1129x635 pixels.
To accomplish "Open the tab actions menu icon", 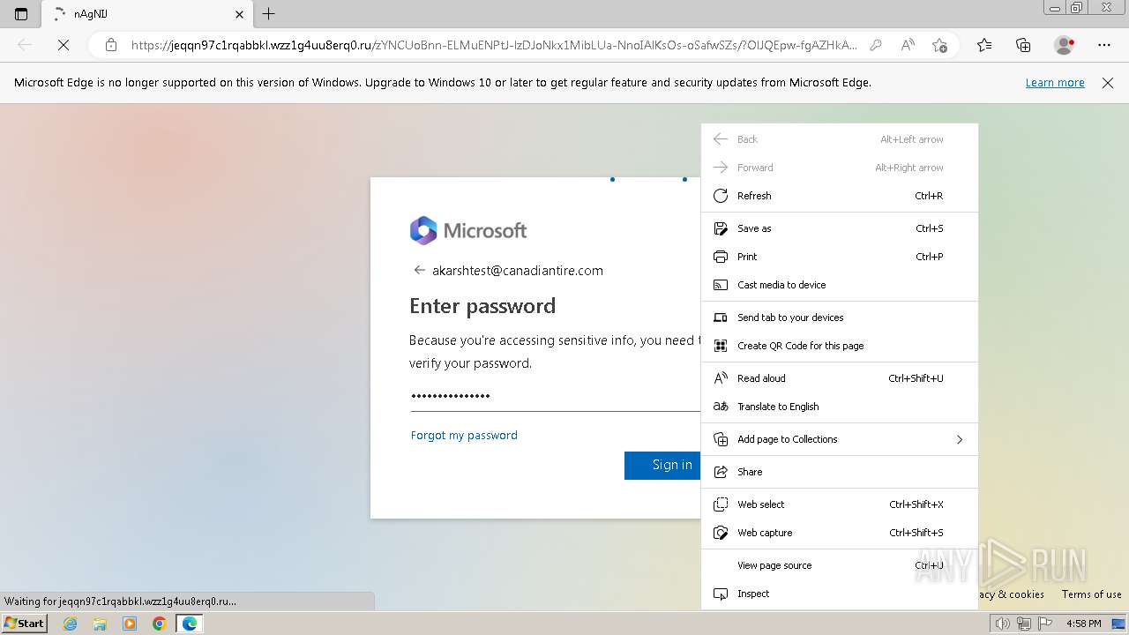I will pyautogui.click(x=21, y=14).
